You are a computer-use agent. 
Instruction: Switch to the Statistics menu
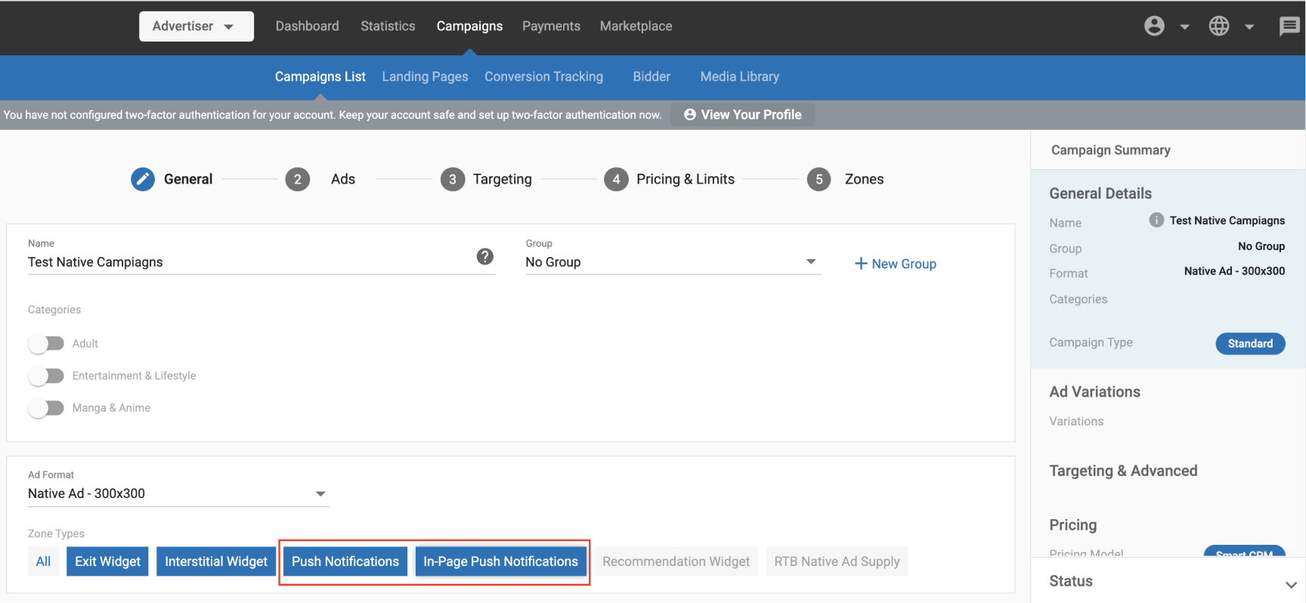point(388,26)
